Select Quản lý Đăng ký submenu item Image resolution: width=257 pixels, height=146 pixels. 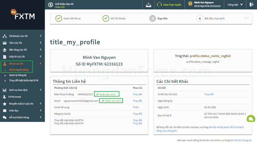[18, 75]
